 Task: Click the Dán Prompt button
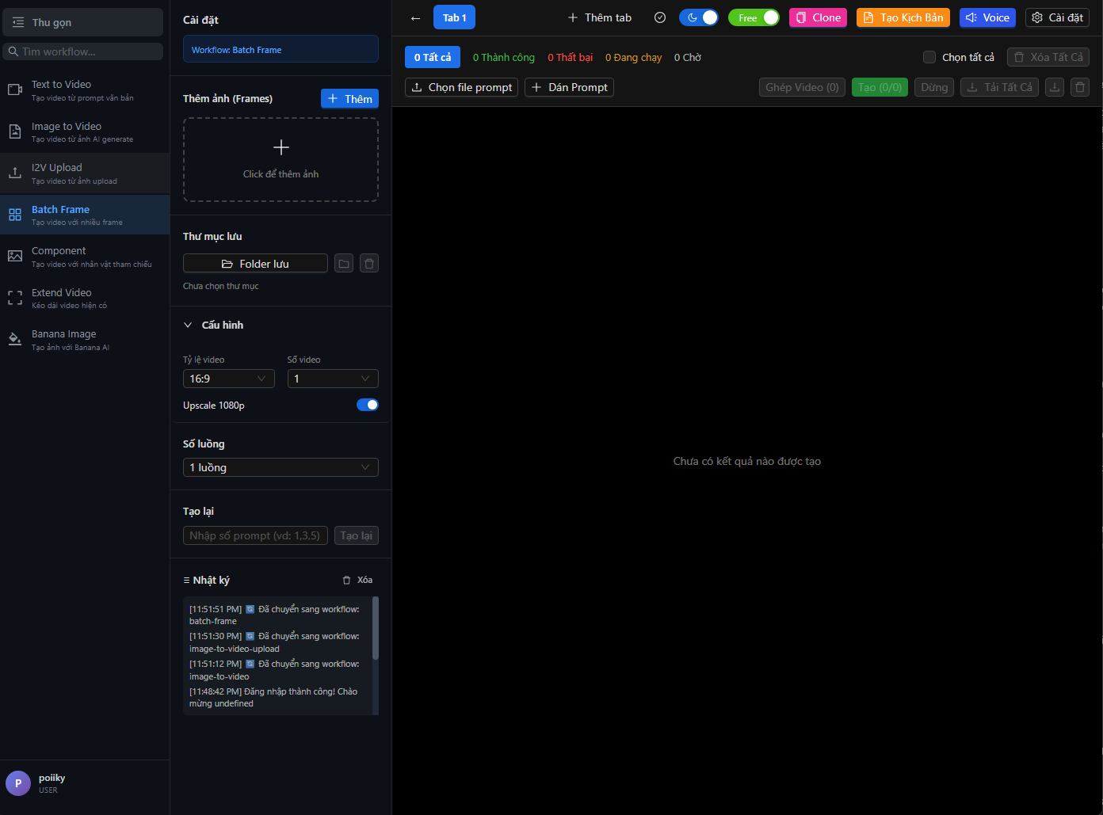pyautogui.click(x=569, y=87)
